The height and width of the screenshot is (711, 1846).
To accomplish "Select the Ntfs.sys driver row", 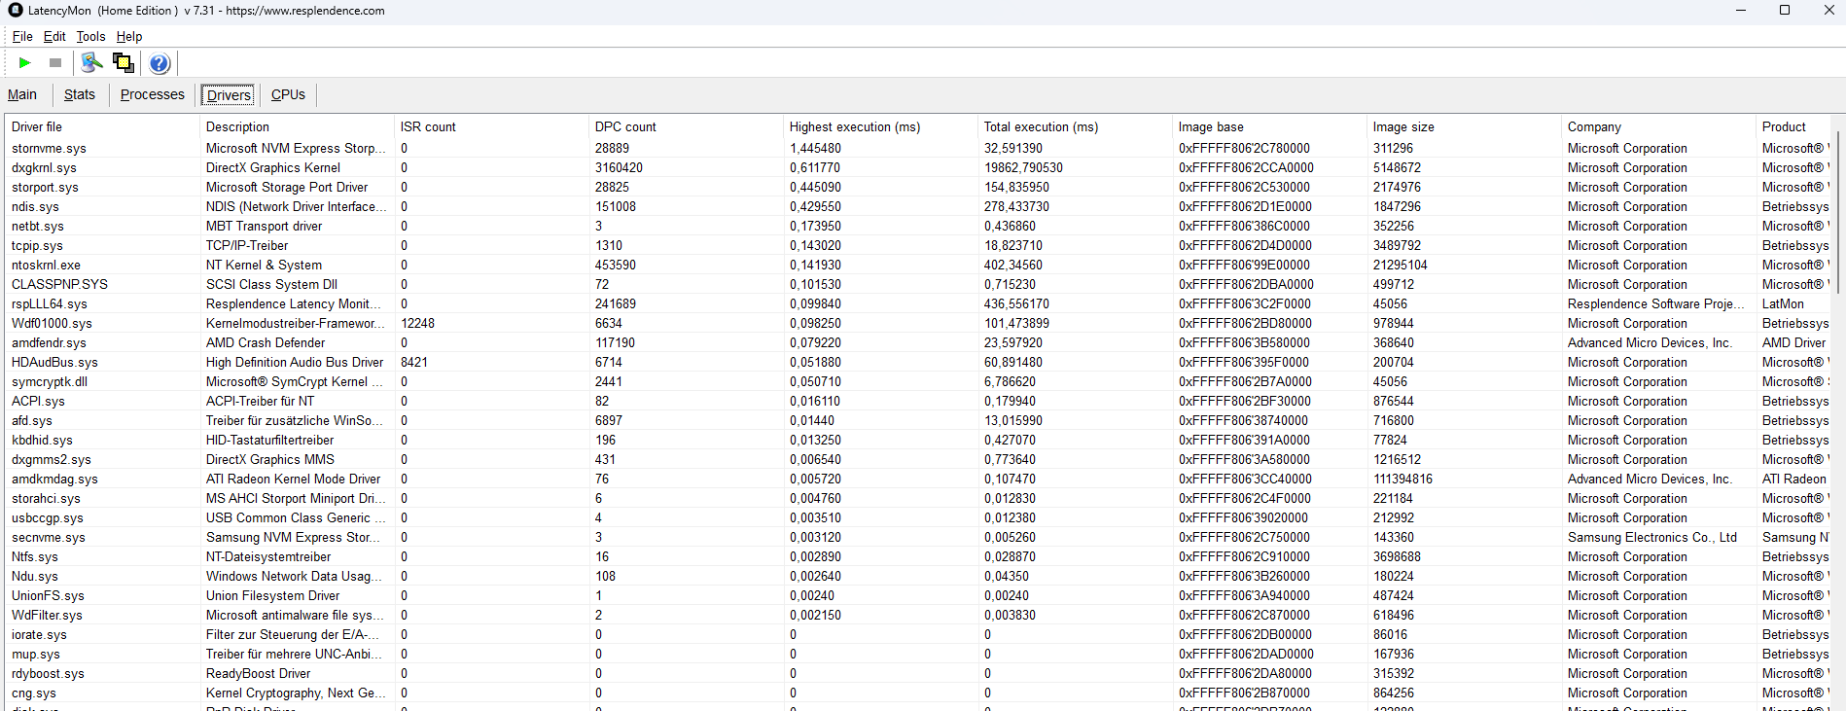I will pos(919,556).
